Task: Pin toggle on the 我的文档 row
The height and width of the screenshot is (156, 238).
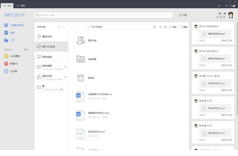Action: pos(65,77)
